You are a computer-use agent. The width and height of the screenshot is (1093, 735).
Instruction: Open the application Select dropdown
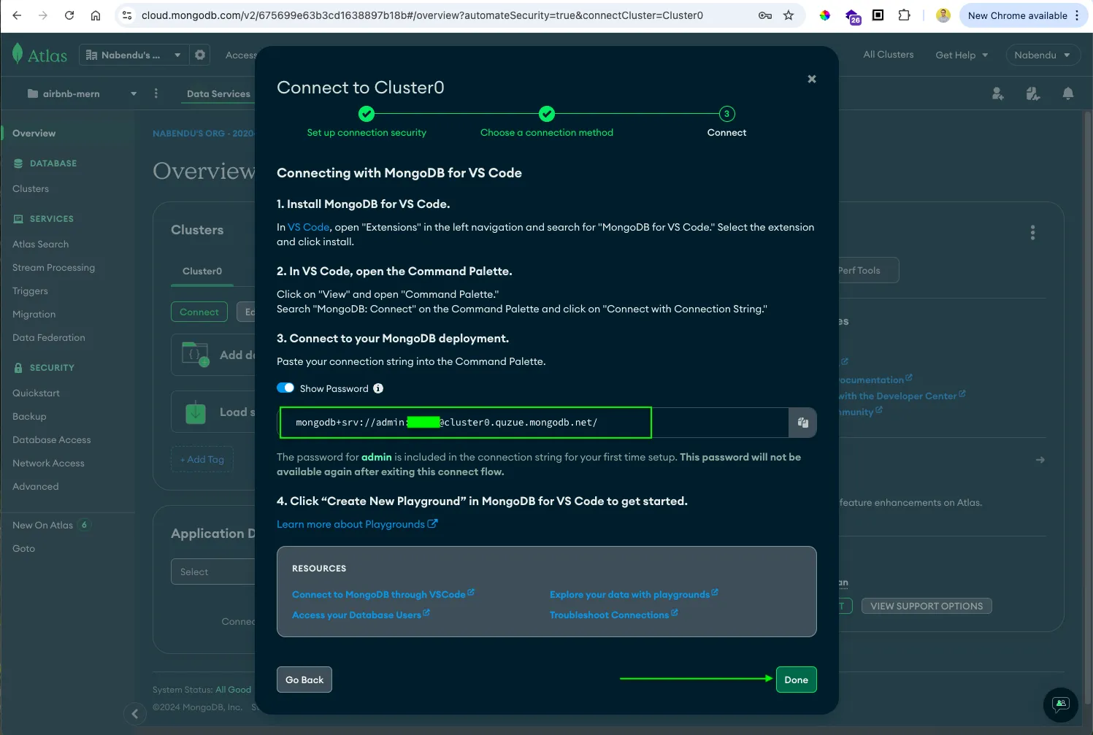pyautogui.click(x=213, y=572)
